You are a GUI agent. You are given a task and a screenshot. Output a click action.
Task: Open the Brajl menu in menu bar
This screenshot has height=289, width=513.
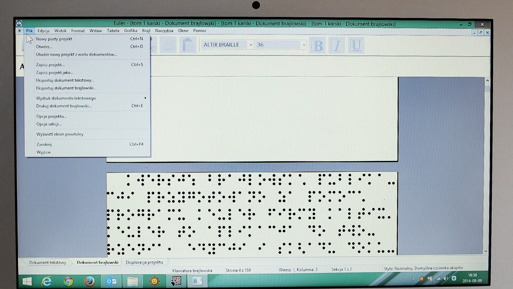point(146,31)
